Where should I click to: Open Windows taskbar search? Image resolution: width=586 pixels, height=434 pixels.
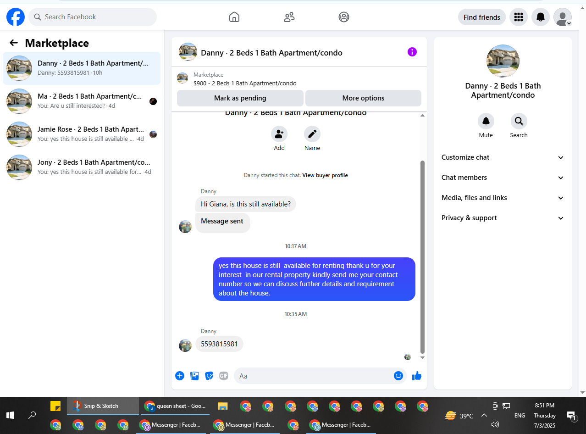32,416
